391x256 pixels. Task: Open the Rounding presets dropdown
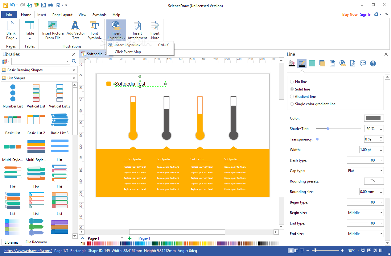coord(374,181)
